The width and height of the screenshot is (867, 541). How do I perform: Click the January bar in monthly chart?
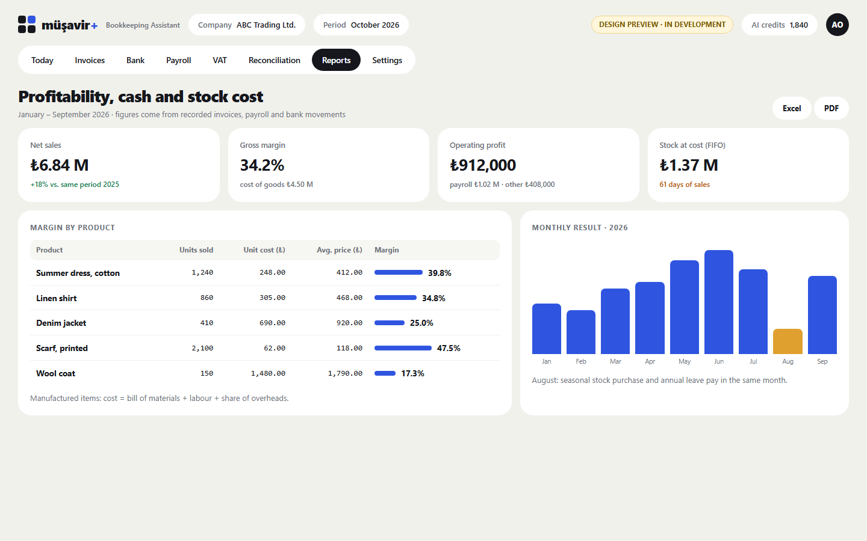[547, 329]
